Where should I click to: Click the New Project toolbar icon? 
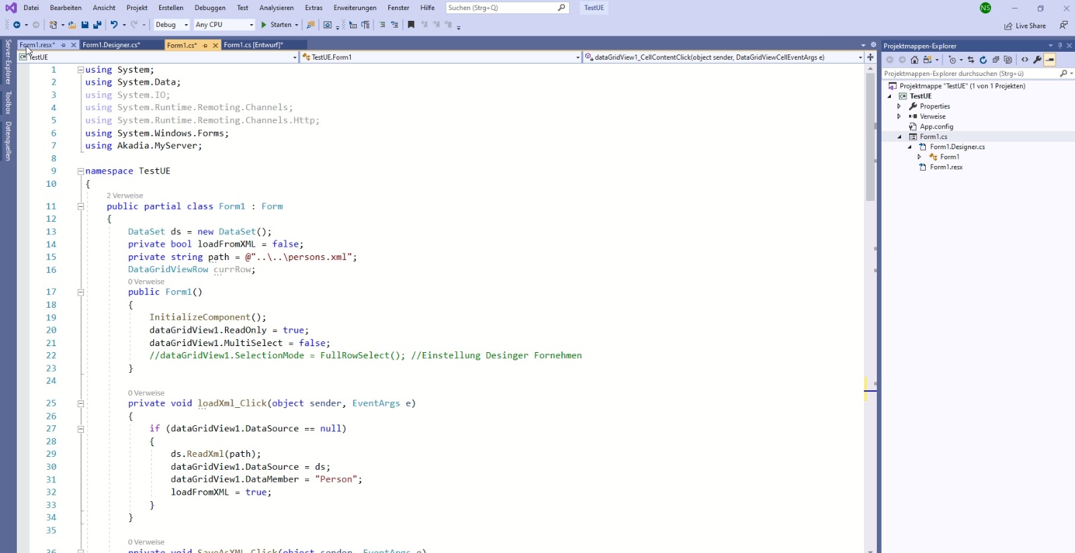(x=53, y=25)
